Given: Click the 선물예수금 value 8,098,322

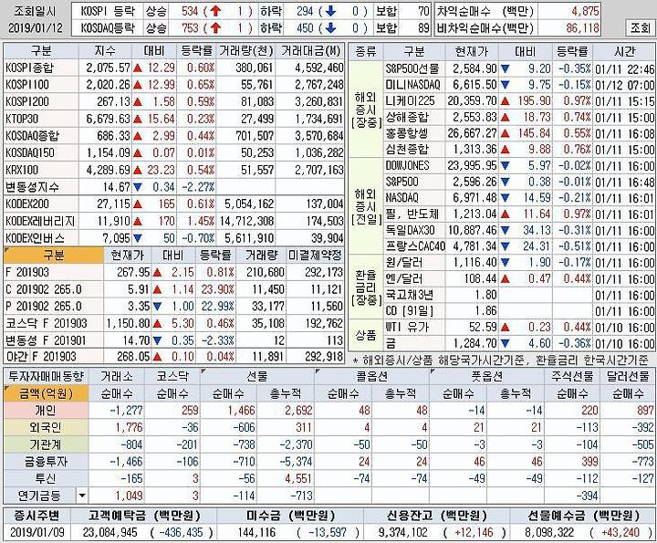Looking at the screenshot, I should tap(549, 533).
